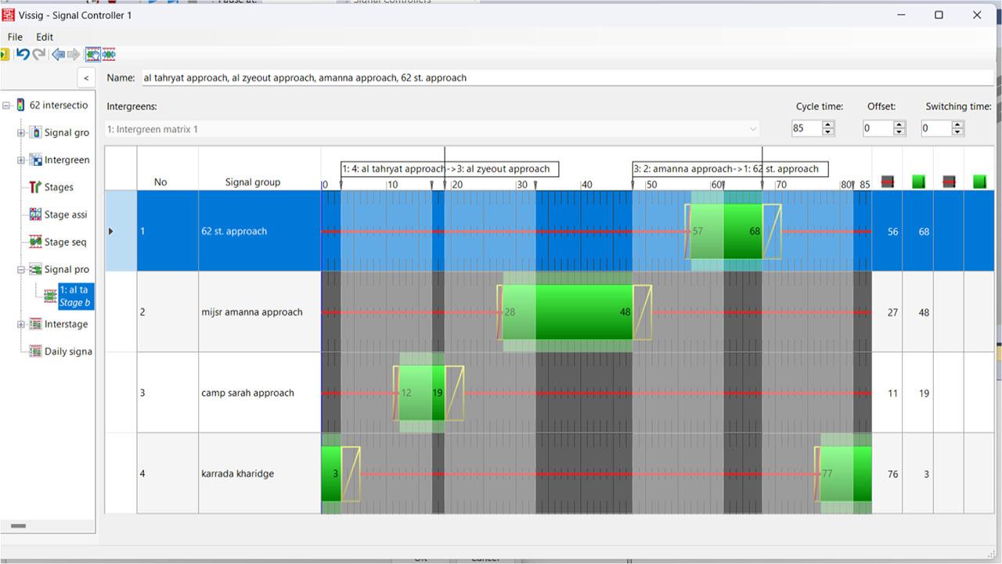Collapse the navigation panel with the < button
This screenshot has width=1002, height=564.
(86, 77)
